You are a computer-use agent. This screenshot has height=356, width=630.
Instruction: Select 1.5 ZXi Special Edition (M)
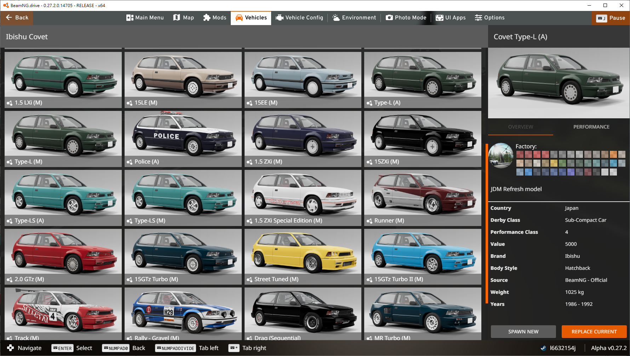pyautogui.click(x=303, y=198)
